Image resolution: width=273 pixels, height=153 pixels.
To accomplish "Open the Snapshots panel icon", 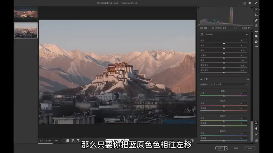I will (x=256, y=36).
